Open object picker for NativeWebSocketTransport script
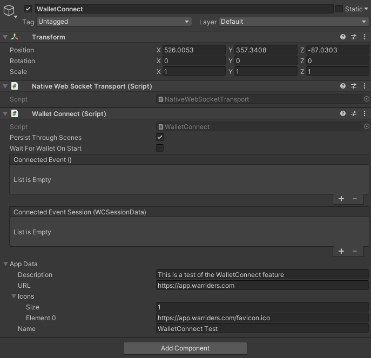The height and width of the screenshot is (358, 371). pos(366,99)
